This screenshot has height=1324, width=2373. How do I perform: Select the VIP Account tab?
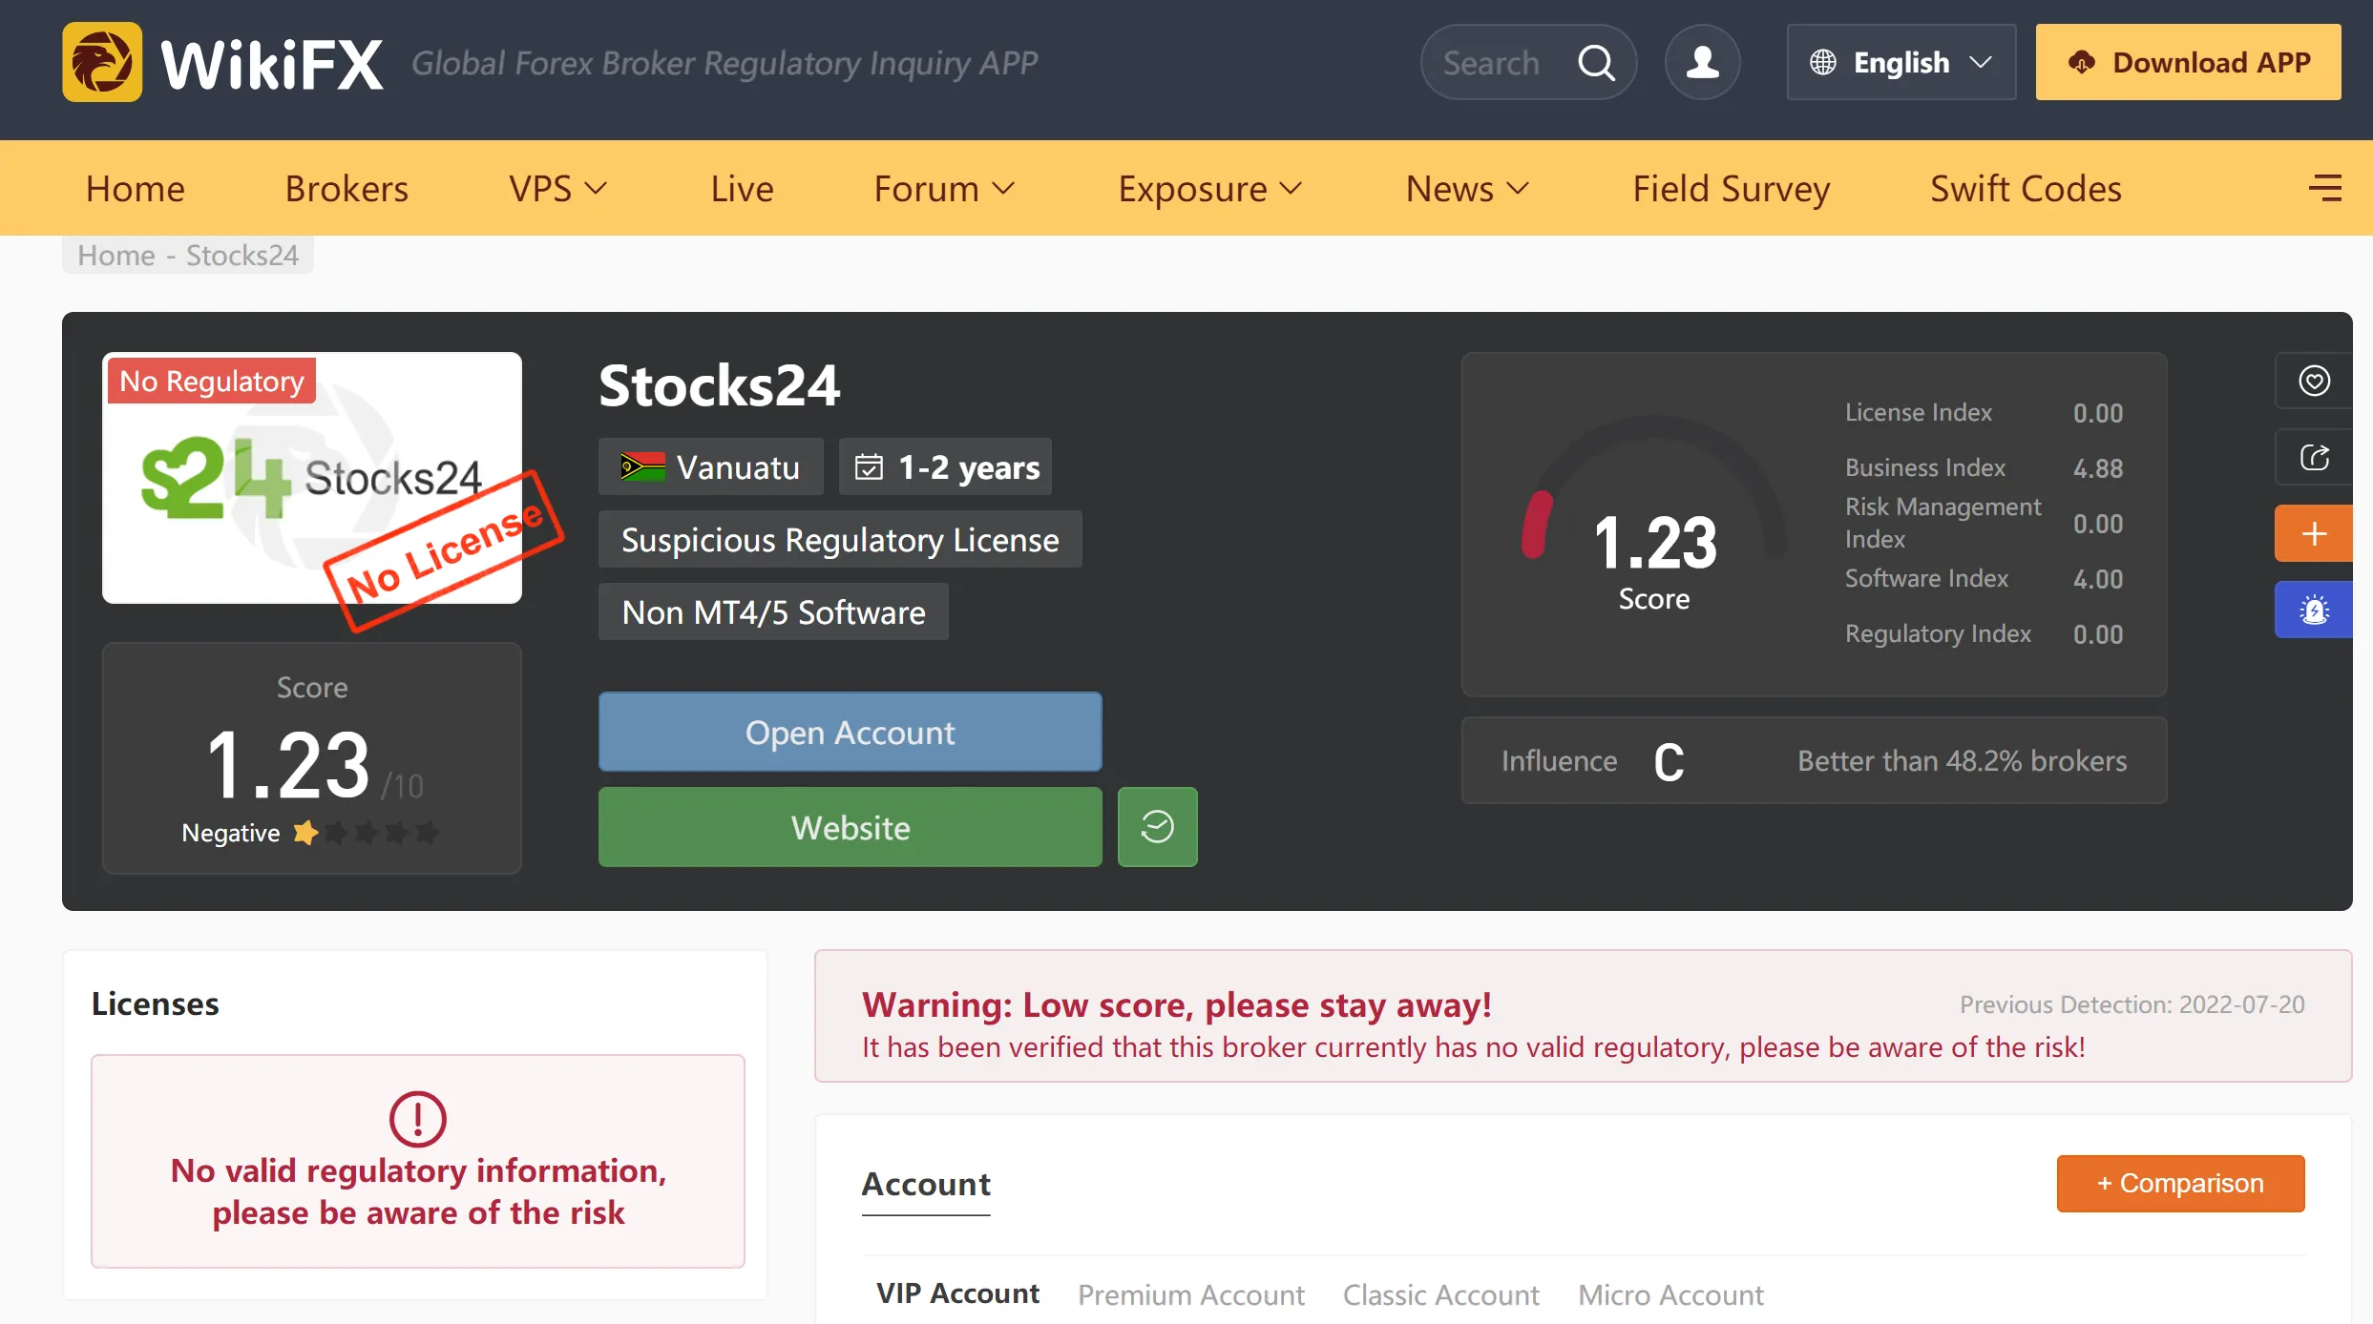coord(958,1293)
